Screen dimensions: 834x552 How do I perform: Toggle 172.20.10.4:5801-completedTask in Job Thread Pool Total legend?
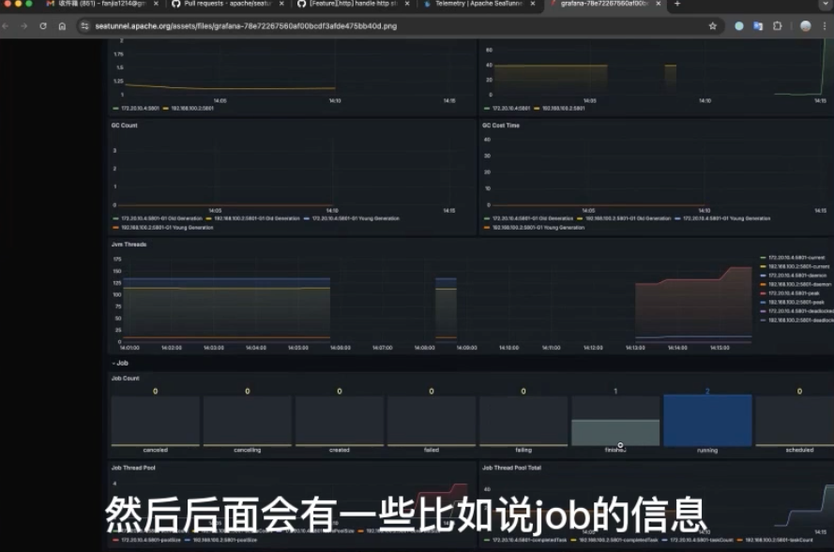(x=529, y=540)
